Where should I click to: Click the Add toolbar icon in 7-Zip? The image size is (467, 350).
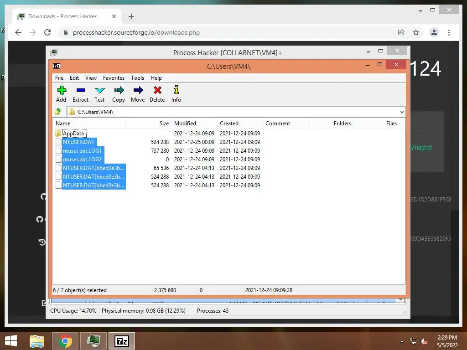(62, 90)
